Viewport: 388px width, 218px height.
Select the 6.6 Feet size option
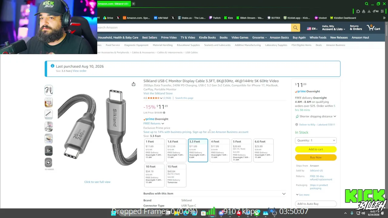[263, 150]
